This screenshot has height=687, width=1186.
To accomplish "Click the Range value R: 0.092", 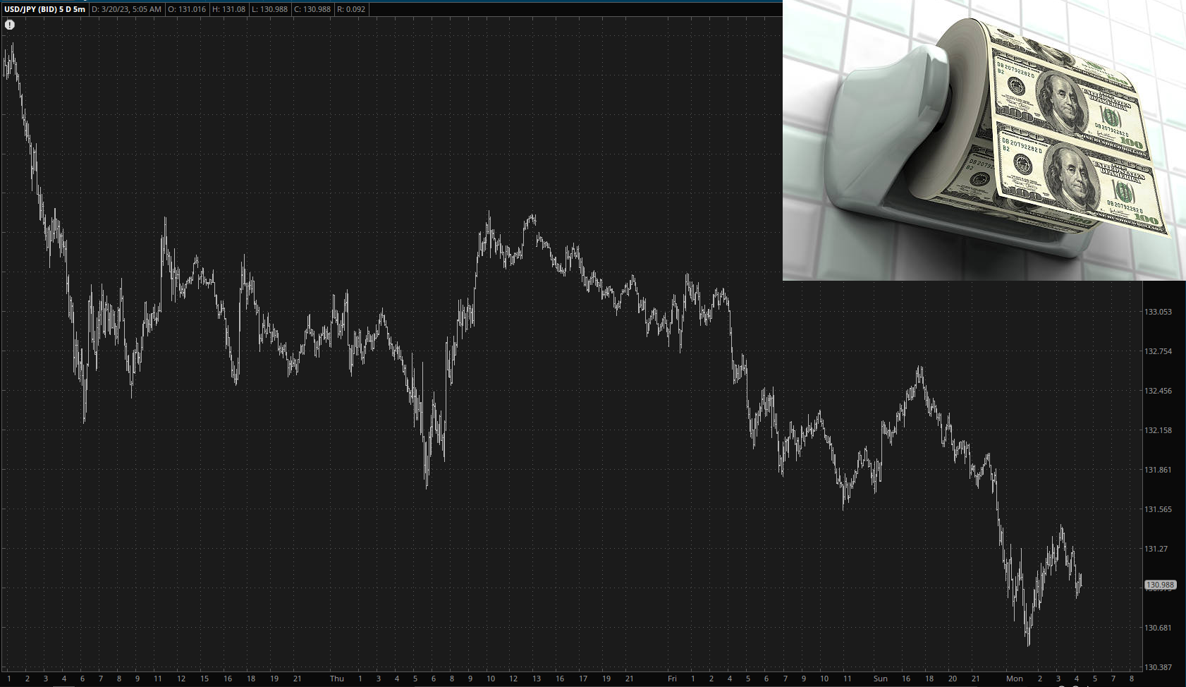I will 351,9.
